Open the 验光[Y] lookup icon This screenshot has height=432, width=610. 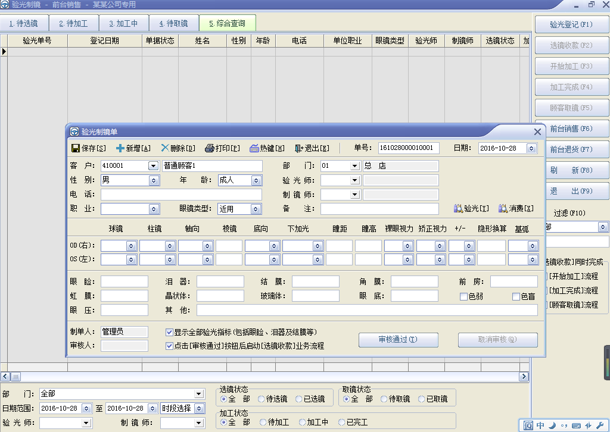tap(458, 209)
